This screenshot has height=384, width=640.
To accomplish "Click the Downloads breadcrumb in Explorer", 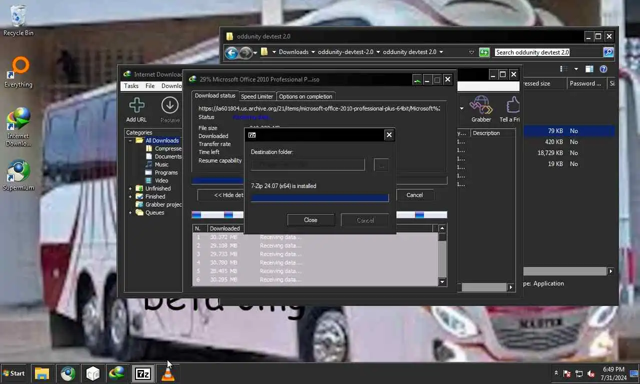I will (x=293, y=52).
